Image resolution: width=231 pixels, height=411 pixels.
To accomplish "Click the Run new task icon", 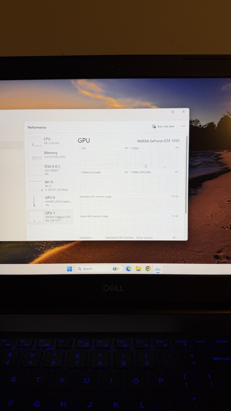I will [154, 126].
